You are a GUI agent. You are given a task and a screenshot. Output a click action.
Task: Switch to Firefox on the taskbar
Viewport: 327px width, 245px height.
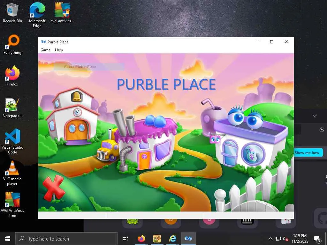tap(141, 239)
